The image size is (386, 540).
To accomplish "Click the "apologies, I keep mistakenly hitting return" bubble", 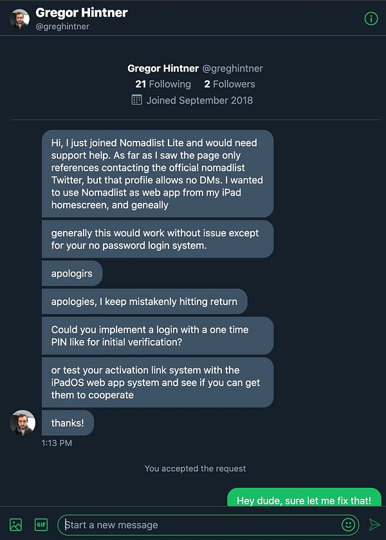I will (144, 301).
